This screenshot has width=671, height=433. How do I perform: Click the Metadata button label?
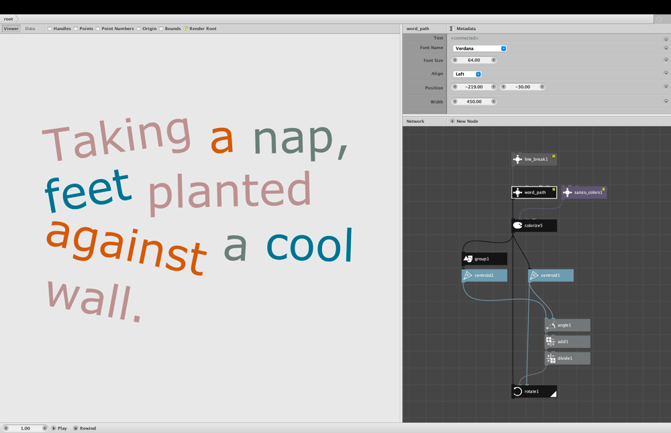[x=466, y=29]
